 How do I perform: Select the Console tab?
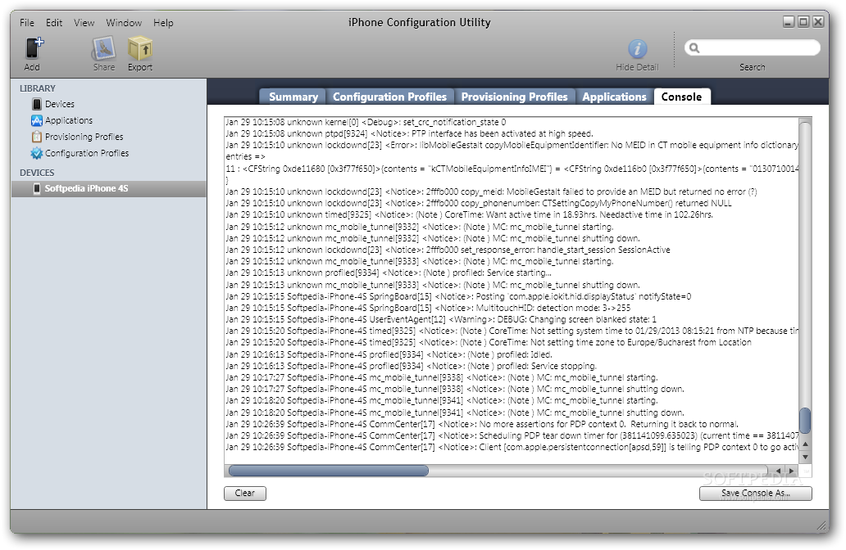[x=681, y=97]
